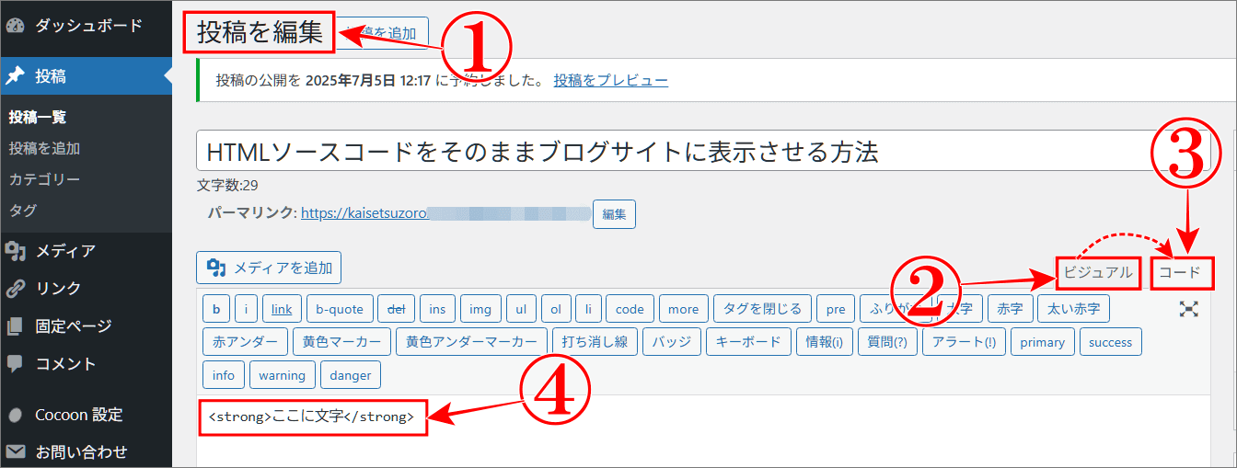The width and height of the screenshot is (1237, 468).
Task: Insert image with img button
Action: click(x=480, y=310)
